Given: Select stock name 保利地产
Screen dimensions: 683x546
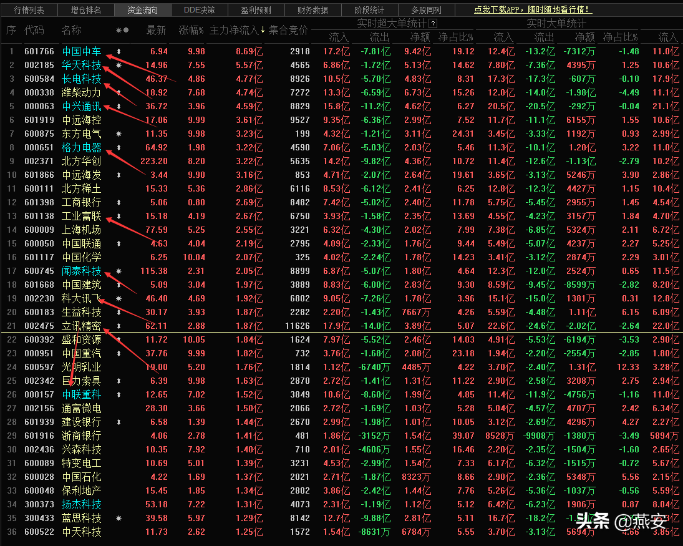Looking at the screenshot, I should coord(82,490).
